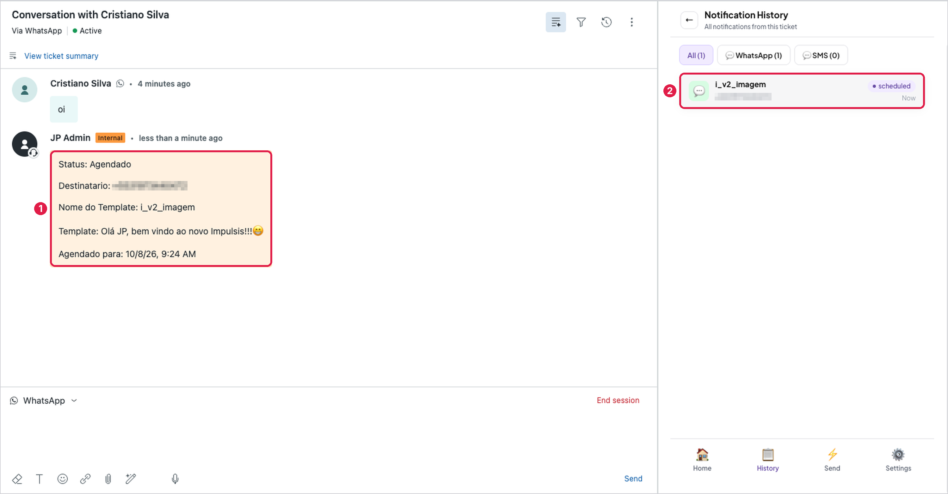Viewport: 948px width, 494px height.
Task: Click End session
Action: (x=618, y=400)
